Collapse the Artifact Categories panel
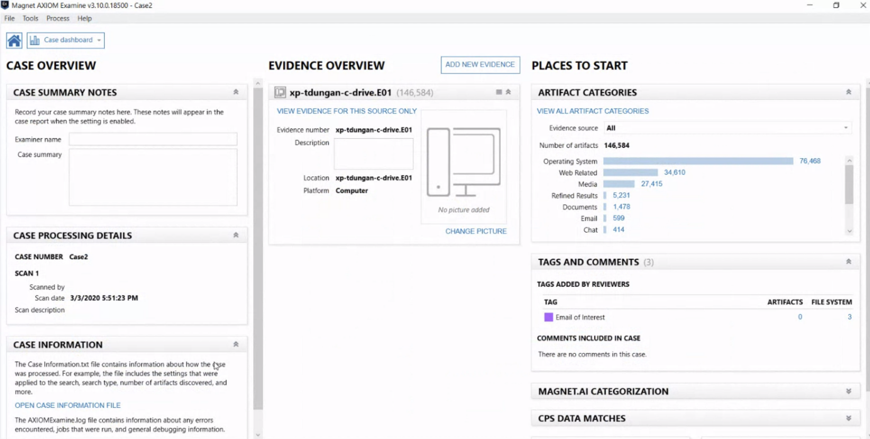Image resolution: width=870 pixels, height=439 pixels. point(849,92)
